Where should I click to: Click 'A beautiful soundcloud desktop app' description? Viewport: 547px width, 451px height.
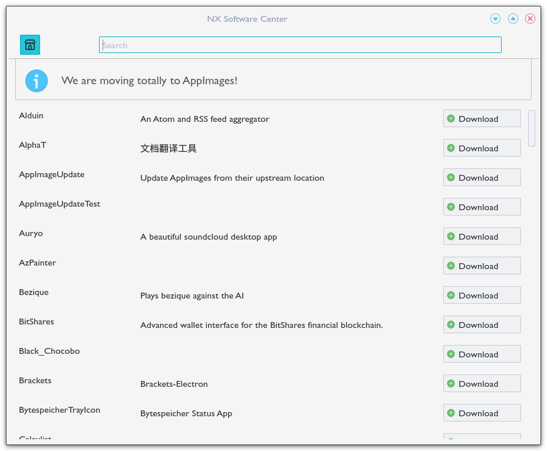click(209, 237)
